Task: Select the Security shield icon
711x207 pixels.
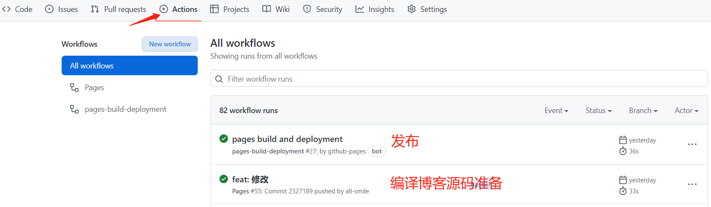Action: pos(307,9)
